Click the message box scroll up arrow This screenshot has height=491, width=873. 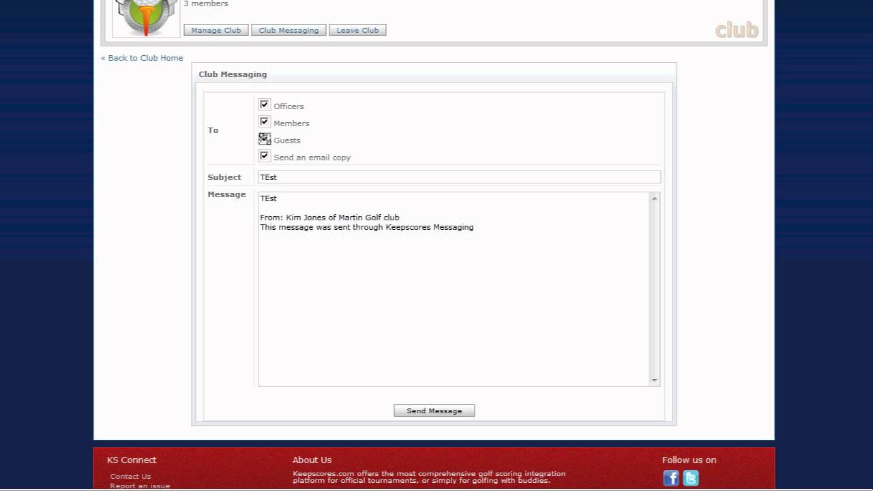click(x=655, y=198)
